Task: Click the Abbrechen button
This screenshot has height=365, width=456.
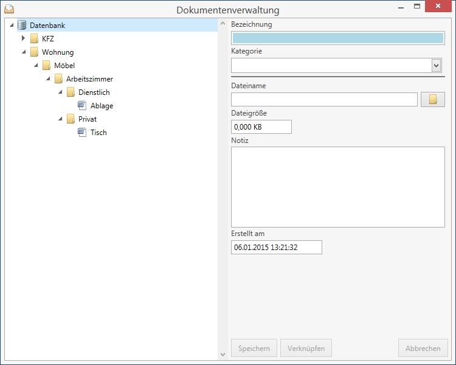Action: pyautogui.click(x=423, y=348)
